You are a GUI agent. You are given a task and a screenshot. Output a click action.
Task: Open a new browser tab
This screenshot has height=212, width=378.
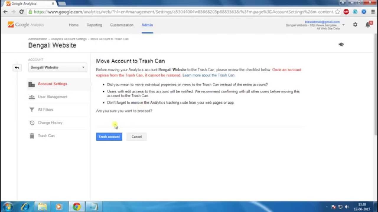62,4
